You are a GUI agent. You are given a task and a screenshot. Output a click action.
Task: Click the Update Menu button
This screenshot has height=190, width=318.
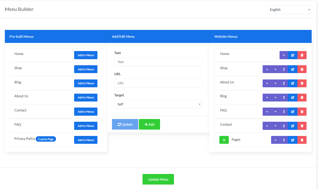pyautogui.click(x=158, y=179)
